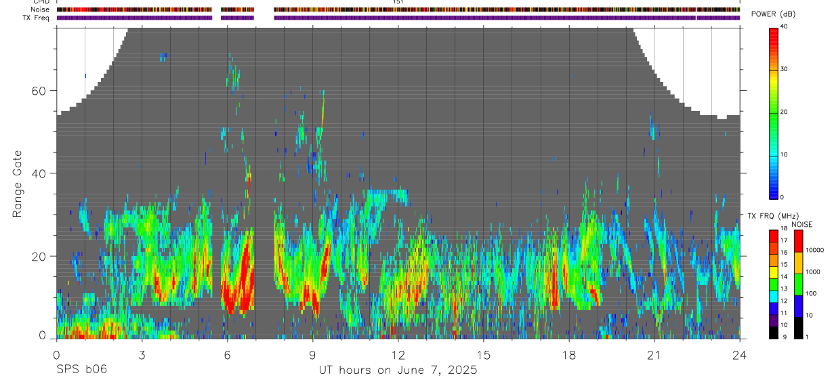Click the 18 value on TX FRQ scale
Screen dimensions: 832x384
785,229
